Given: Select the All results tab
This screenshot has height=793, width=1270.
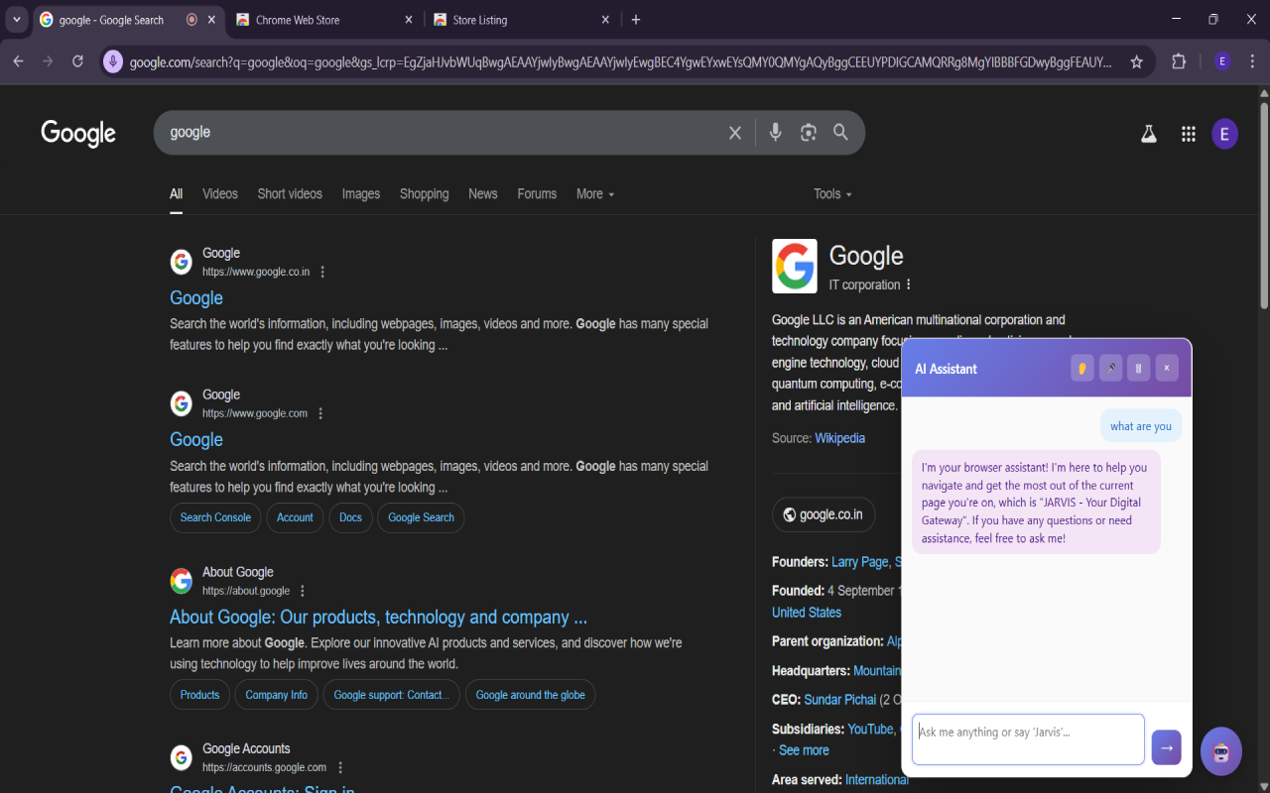Looking at the screenshot, I should click(176, 194).
